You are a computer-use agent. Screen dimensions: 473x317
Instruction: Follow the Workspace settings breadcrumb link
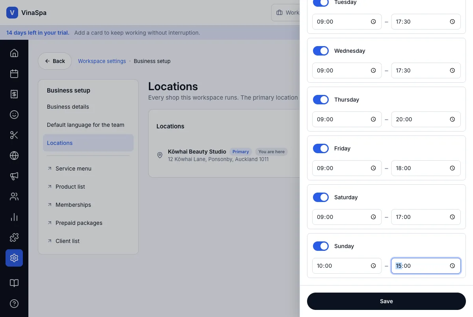(x=102, y=61)
